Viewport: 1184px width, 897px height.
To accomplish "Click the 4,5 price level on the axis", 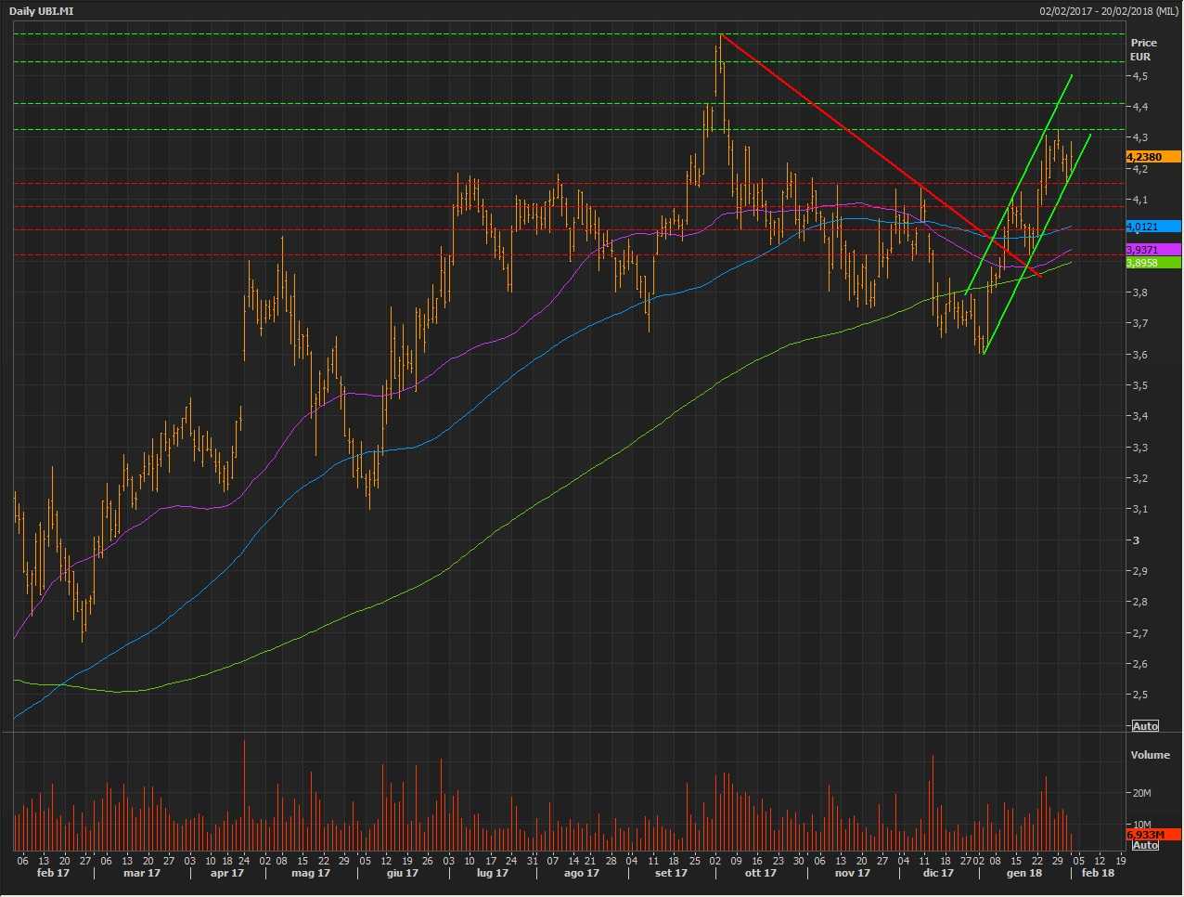I will coord(1139,76).
